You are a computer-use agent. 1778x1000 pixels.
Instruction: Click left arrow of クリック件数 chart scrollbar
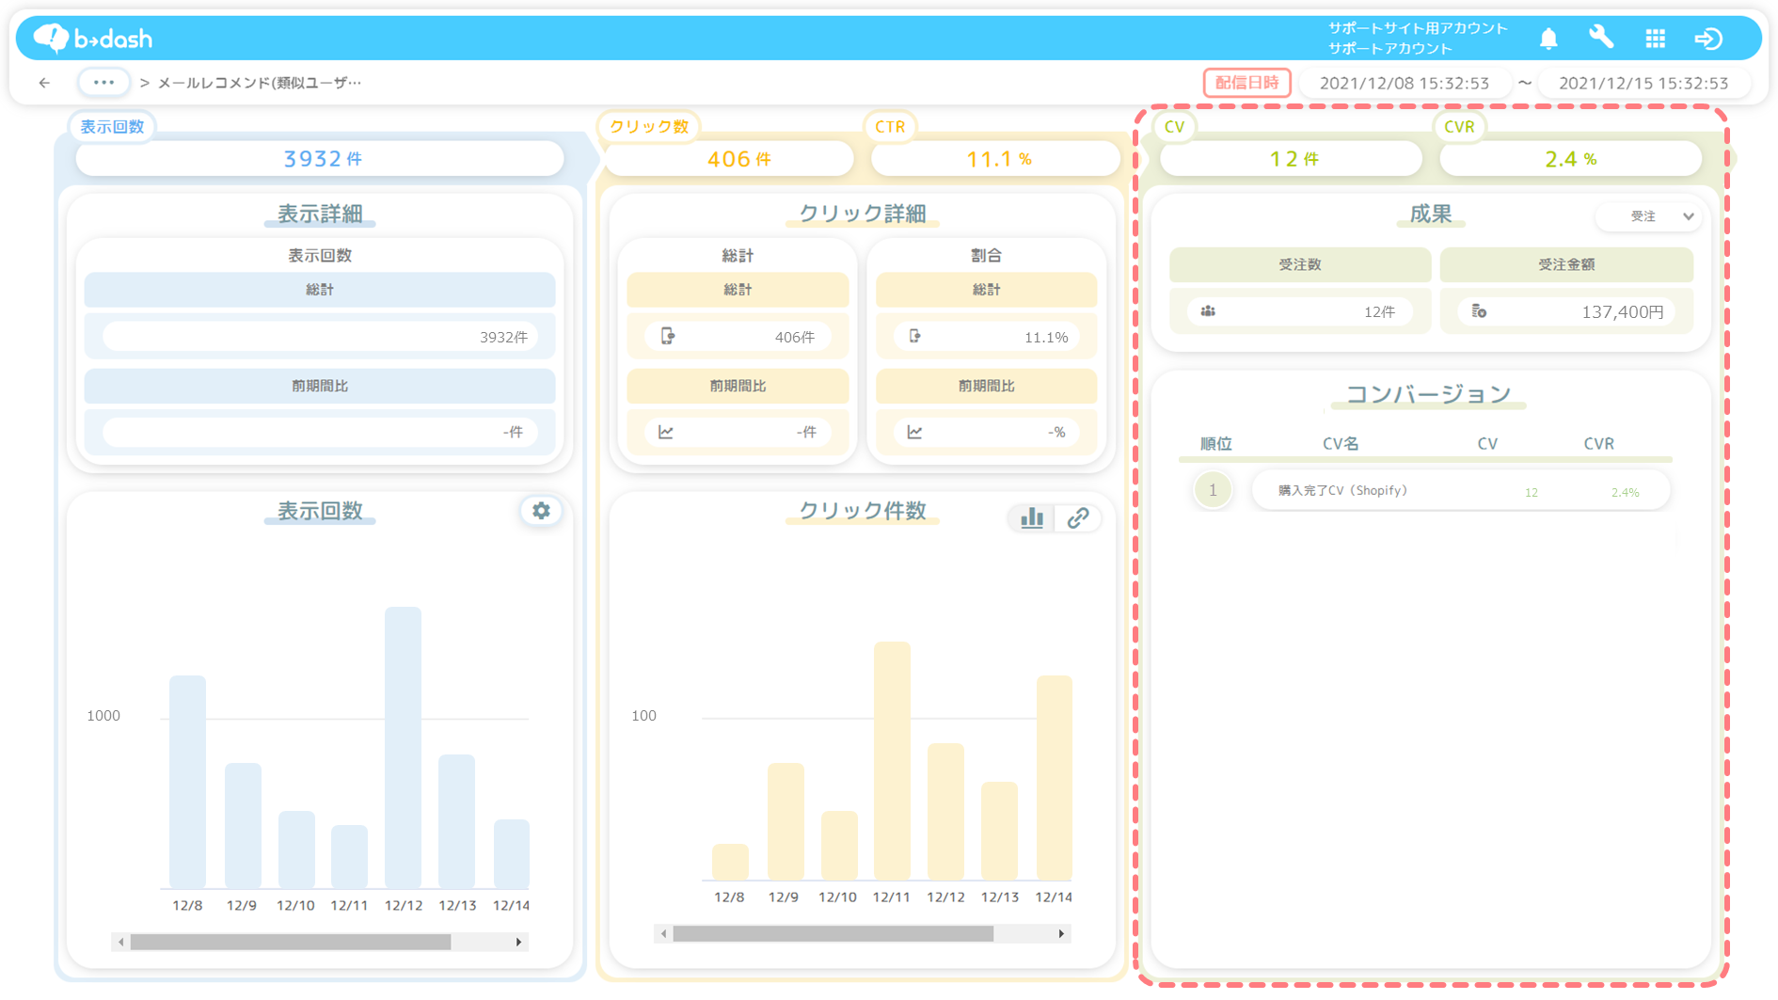[663, 933]
